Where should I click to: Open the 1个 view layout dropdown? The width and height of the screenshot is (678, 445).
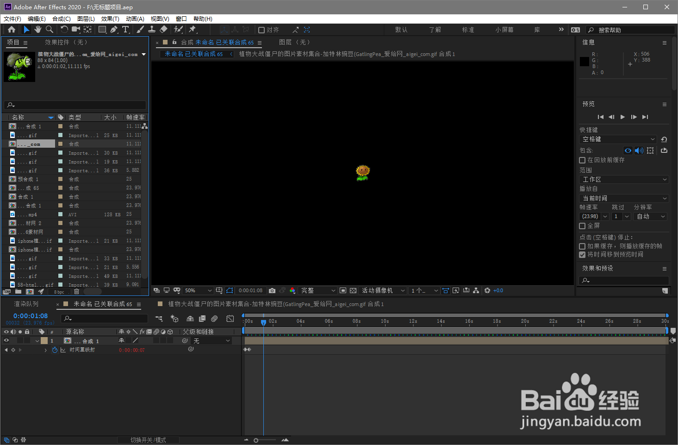(424, 290)
